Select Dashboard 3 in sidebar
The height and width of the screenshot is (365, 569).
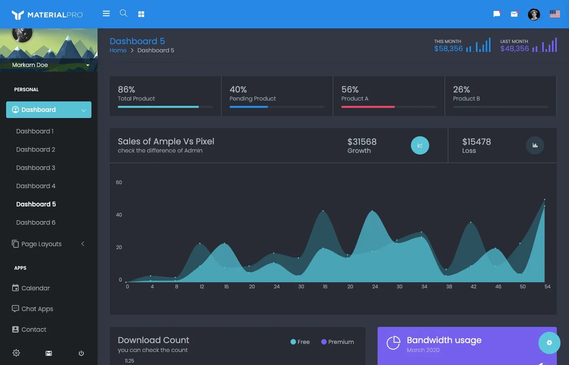pyautogui.click(x=36, y=168)
